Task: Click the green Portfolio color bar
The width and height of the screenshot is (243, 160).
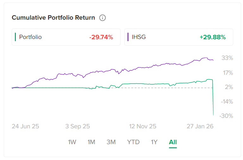Action: click(15, 37)
